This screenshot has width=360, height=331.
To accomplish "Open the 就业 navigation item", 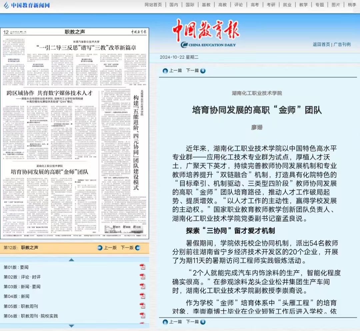I will click(x=287, y=5).
